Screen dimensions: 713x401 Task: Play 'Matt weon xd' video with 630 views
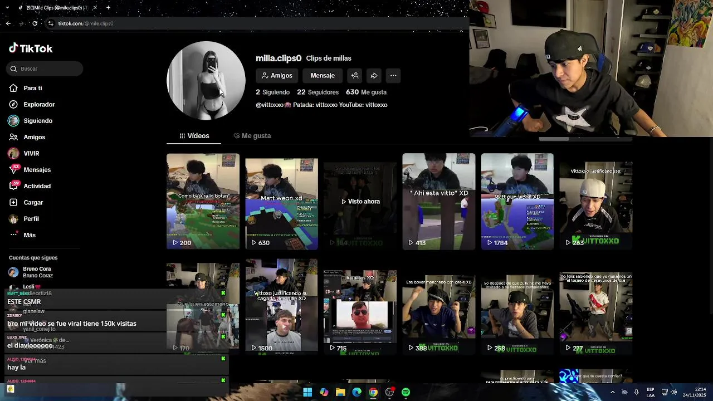click(281, 201)
